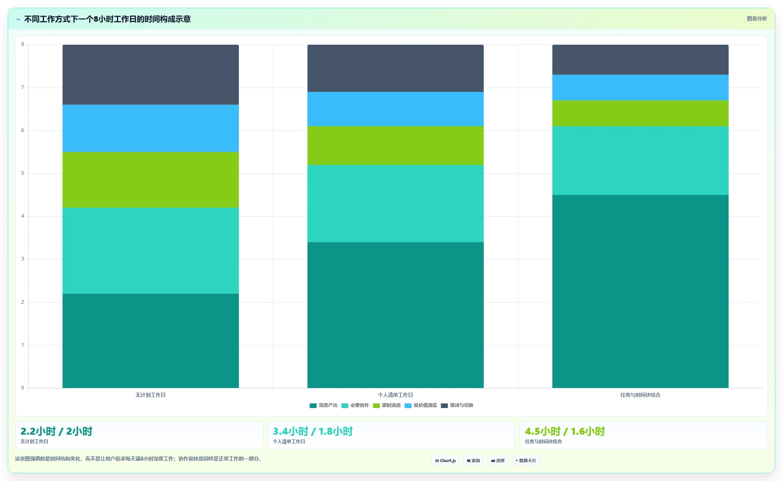This screenshot has width=783, height=481.
Task: Click the 个人清单工作日 x-axis label
Action: (396, 395)
